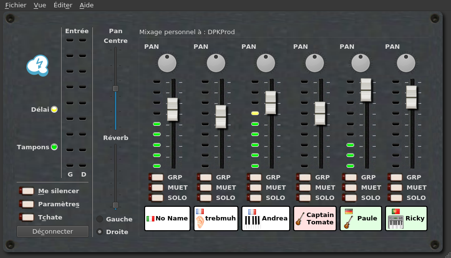Screen dimensions: 451x258
Task: Click the No Name volume fader handle
Action: pos(172,109)
